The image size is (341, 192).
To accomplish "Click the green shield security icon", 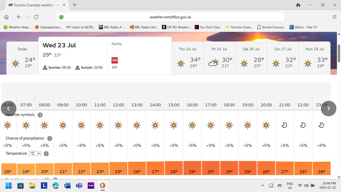I will click(x=61, y=17).
